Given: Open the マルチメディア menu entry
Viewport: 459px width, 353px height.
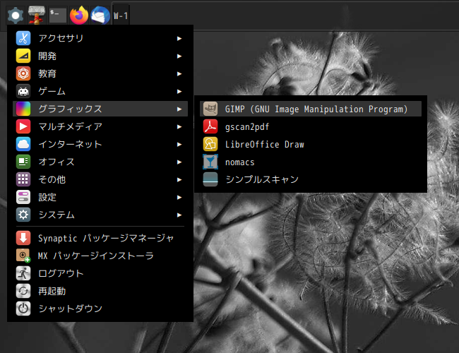Looking at the screenshot, I should pyautogui.click(x=100, y=126).
